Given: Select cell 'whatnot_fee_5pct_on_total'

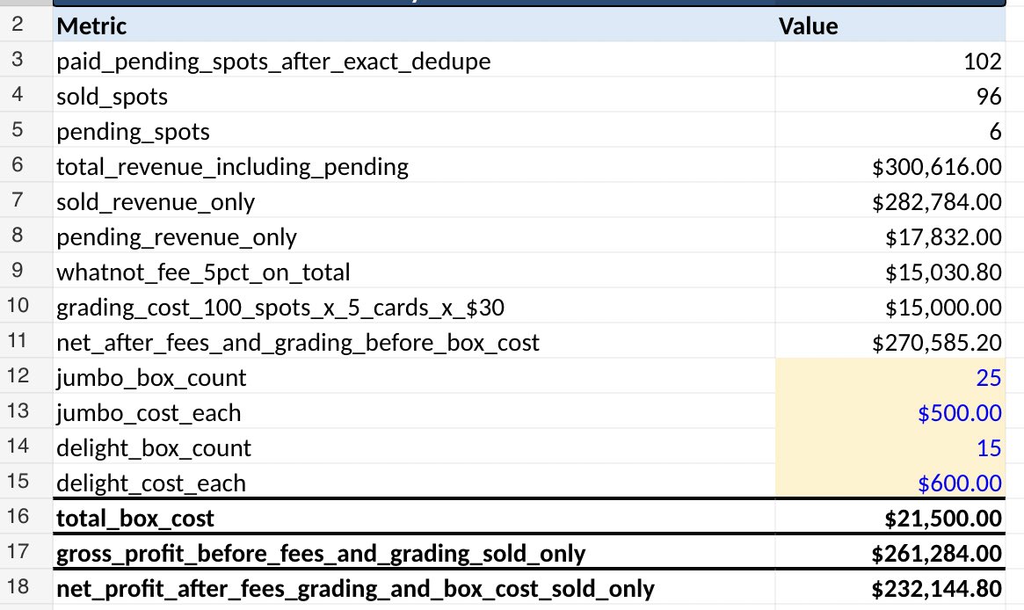Looking at the screenshot, I should 414,271.
